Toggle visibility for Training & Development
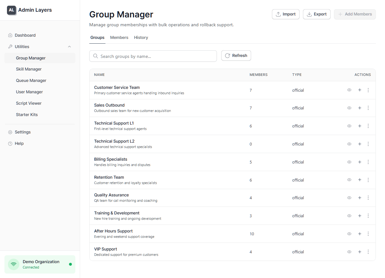This screenshot has height=278, width=385. [x=349, y=215]
